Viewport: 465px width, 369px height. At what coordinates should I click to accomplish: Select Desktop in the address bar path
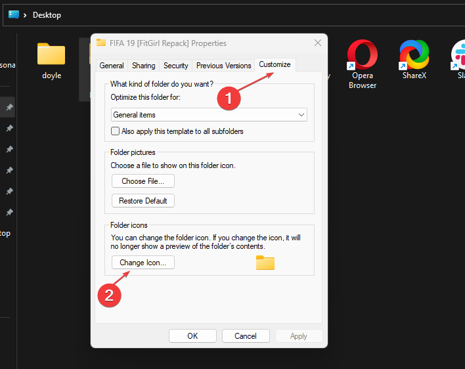pos(47,15)
